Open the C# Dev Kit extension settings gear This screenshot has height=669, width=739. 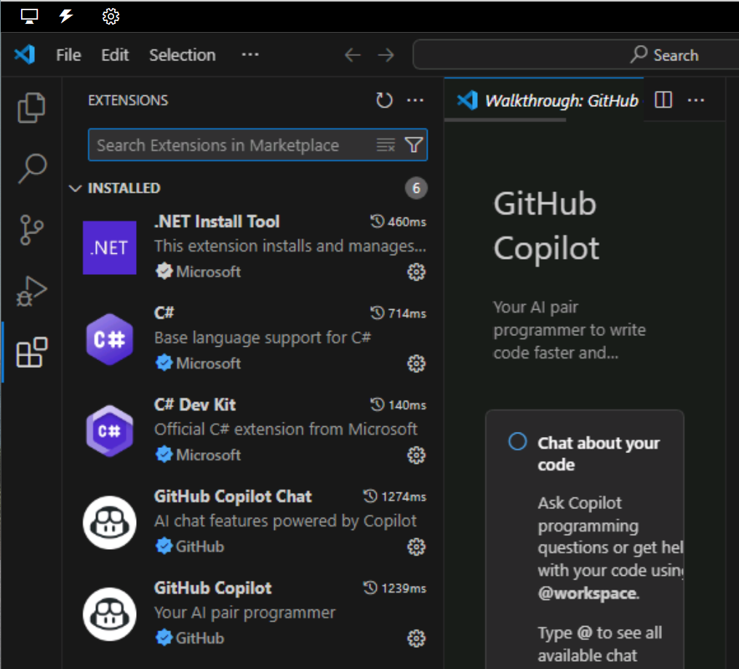[x=416, y=454]
